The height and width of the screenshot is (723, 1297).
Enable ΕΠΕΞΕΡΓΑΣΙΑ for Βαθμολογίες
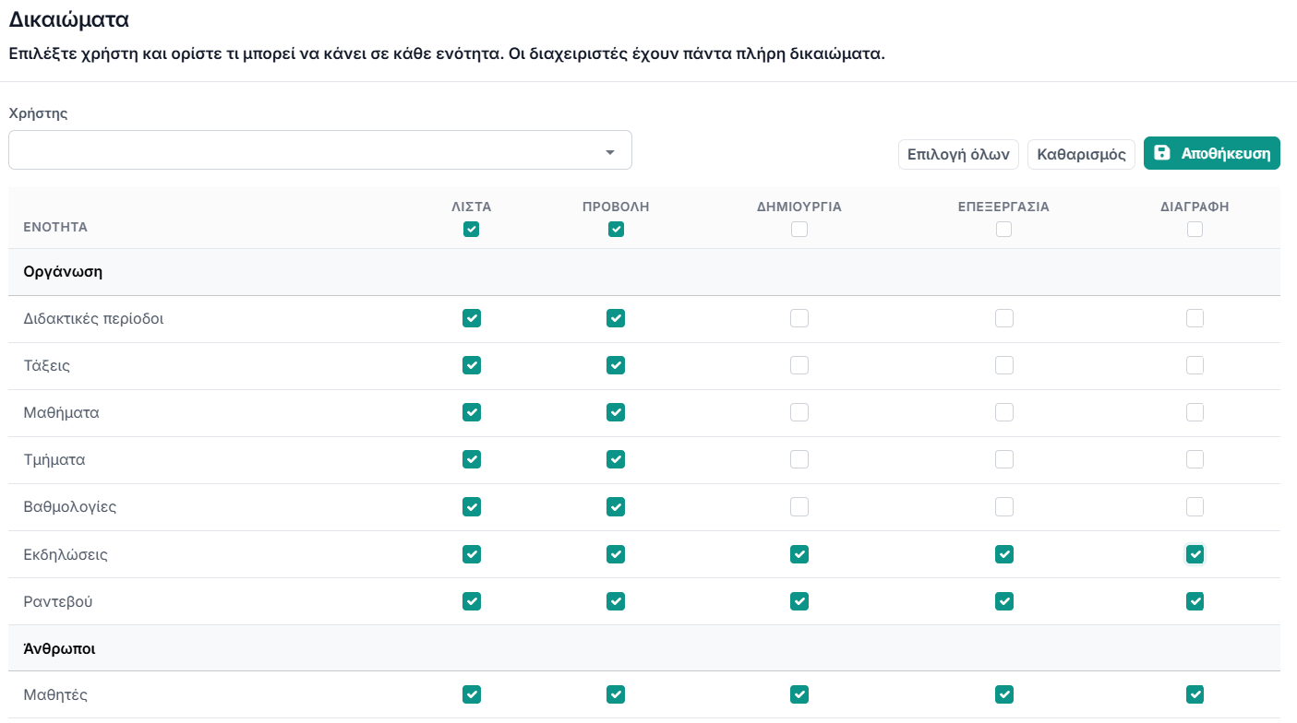[x=1003, y=506]
